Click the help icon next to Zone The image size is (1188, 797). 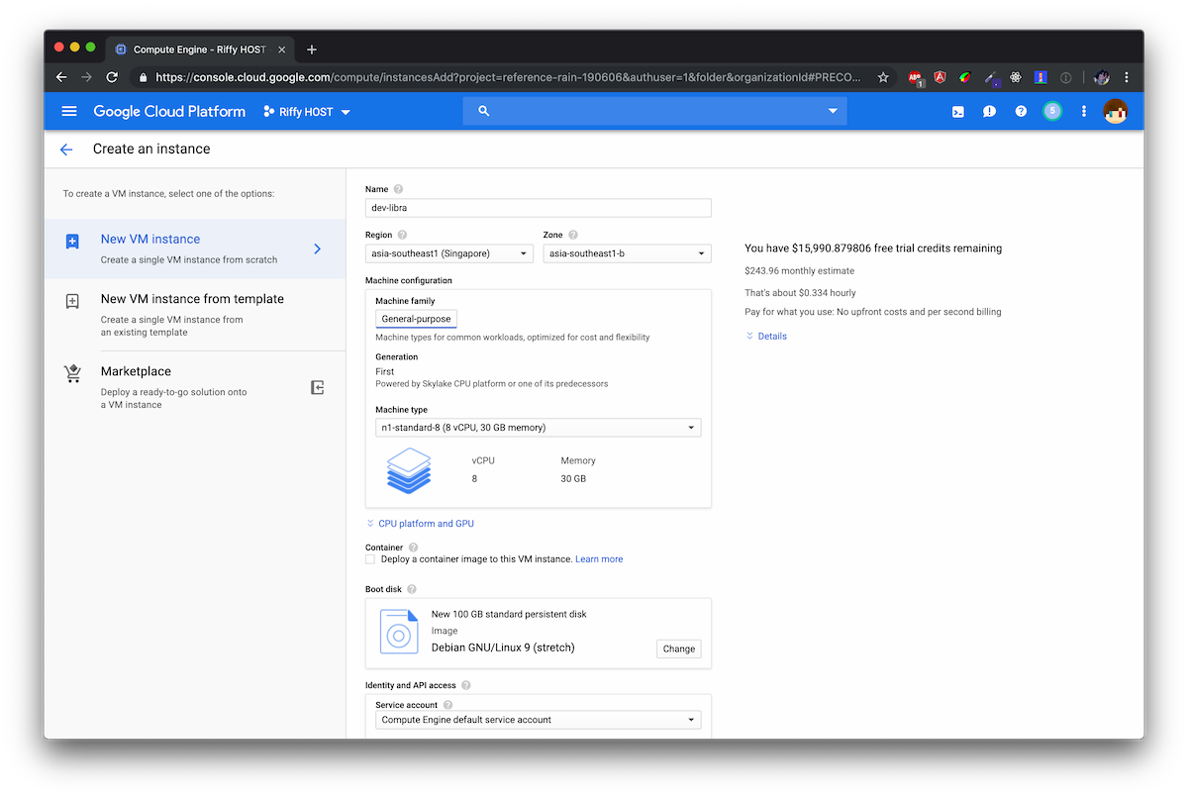(573, 235)
